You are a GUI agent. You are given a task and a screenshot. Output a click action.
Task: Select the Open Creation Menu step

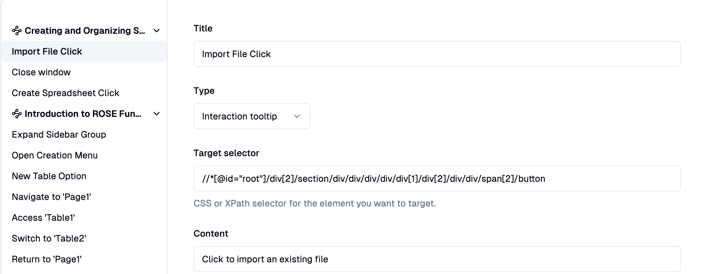point(84,155)
